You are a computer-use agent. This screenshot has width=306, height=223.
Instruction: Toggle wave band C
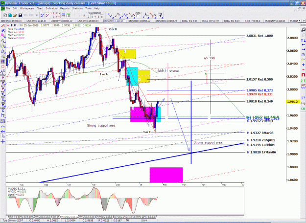102,17
